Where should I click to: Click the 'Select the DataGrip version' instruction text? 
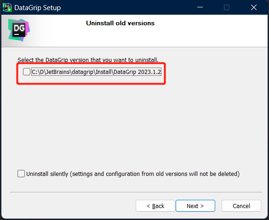(x=88, y=60)
